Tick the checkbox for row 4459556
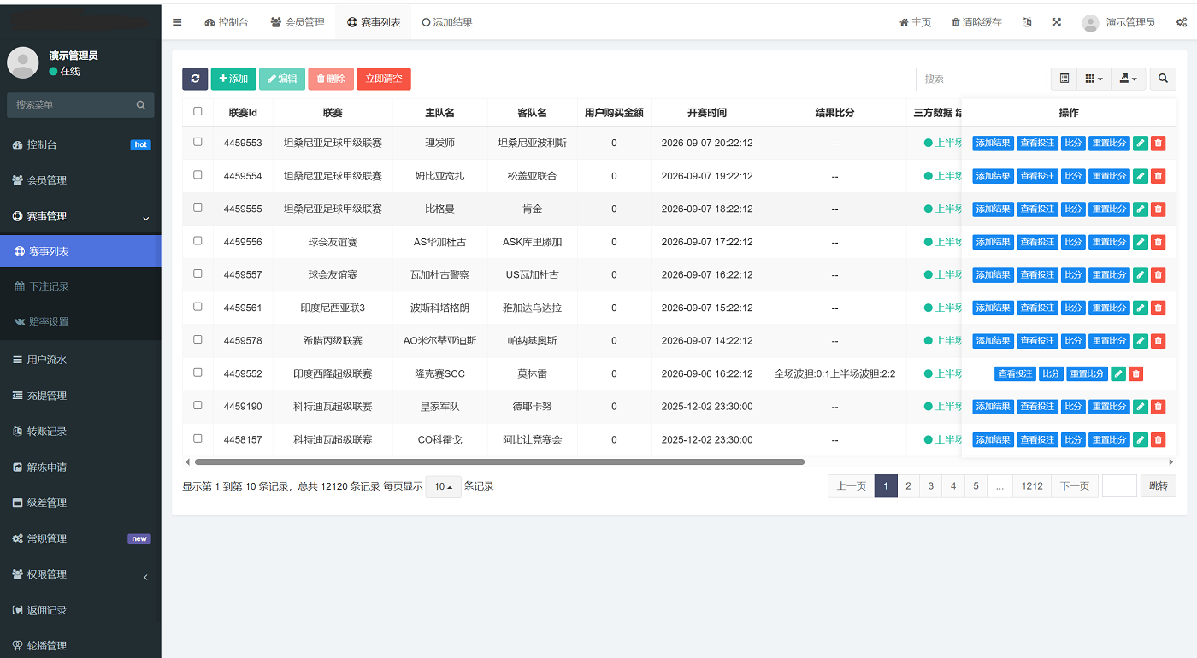The width and height of the screenshot is (1197, 658). 198,241
